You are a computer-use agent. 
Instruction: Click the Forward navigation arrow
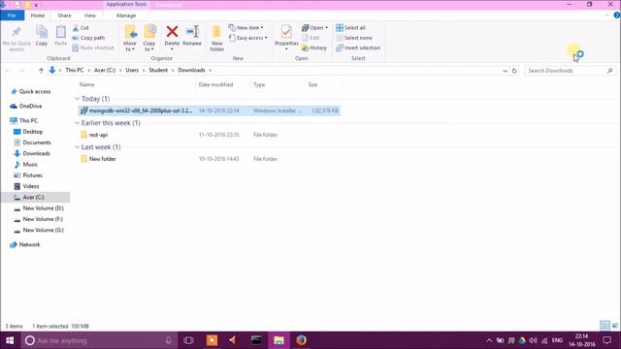[x=21, y=71]
